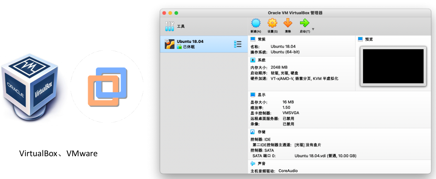Click the Ubuntu 18.04.vdi disk entry
This screenshot has height=179, width=436.
325,156
